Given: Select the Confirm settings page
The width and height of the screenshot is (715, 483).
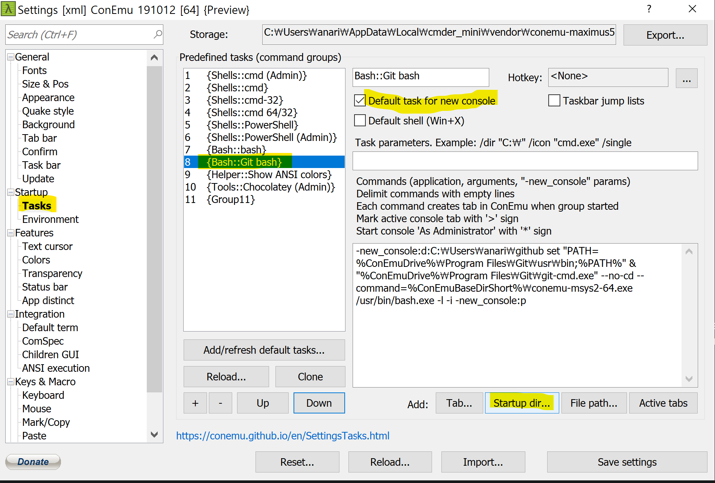Looking at the screenshot, I should pos(40,152).
